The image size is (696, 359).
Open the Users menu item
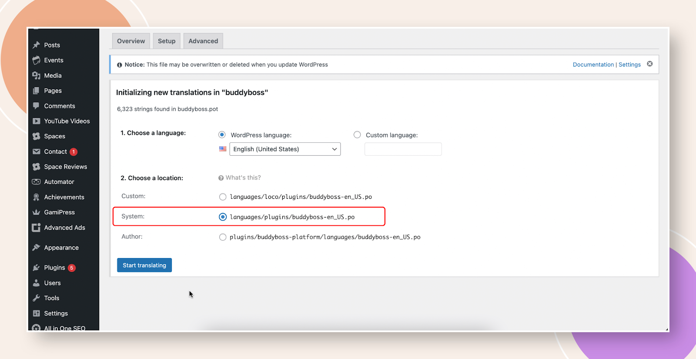click(x=52, y=283)
